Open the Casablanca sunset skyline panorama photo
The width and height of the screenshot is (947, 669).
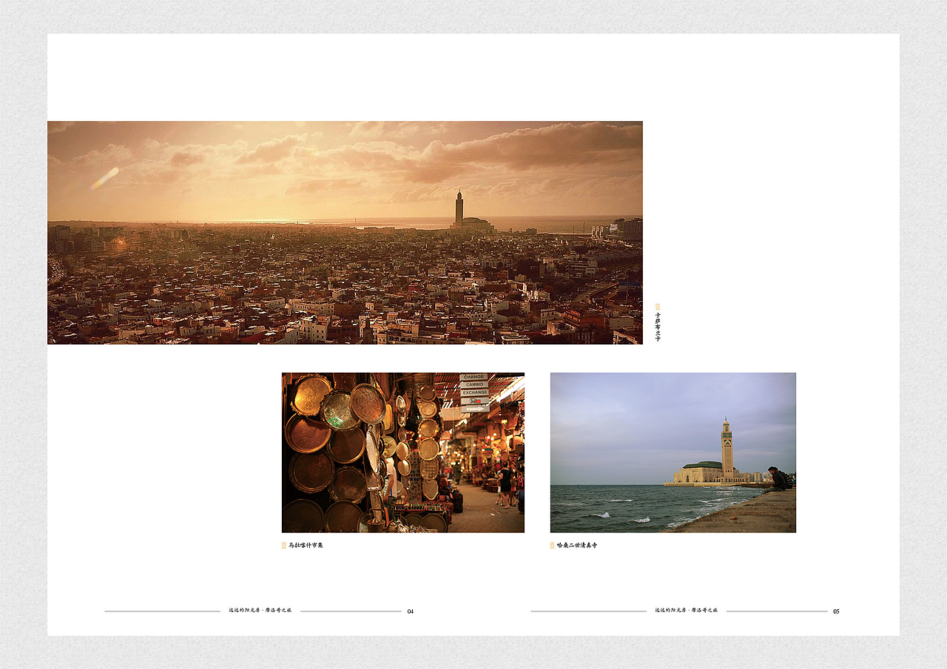[345, 233]
